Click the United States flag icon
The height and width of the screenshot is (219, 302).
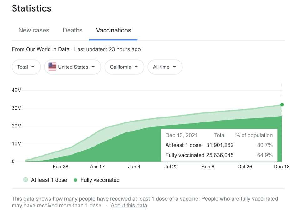click(x=52, y=67)
